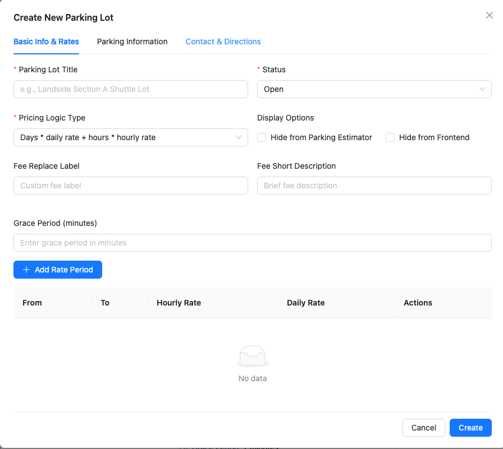Add a new rate period
The height and width of the screenshot is (449, 503).
tap(57, 270)
